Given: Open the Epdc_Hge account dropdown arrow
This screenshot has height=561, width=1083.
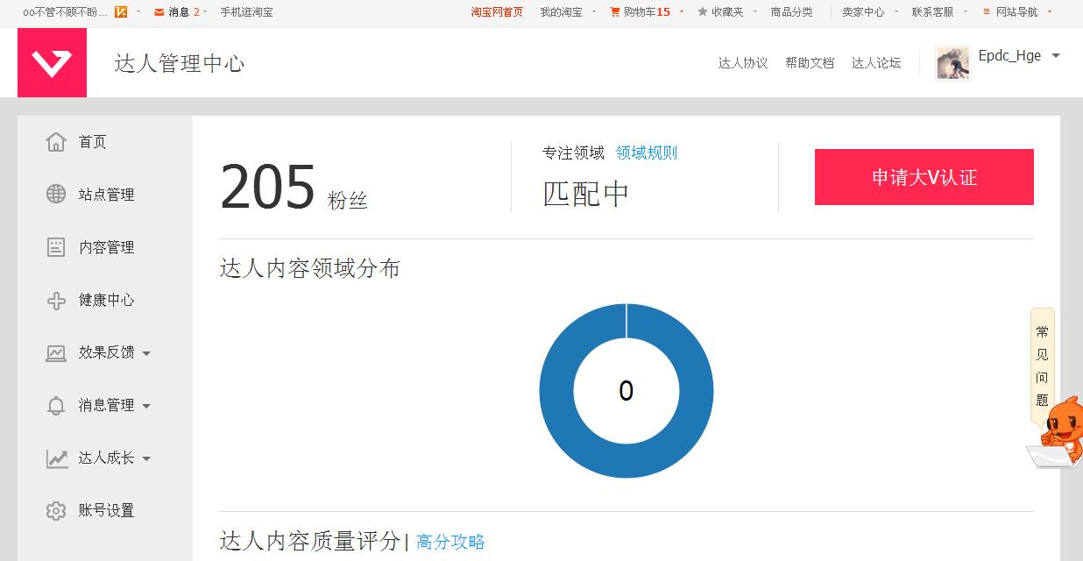Looking at the screenshot, I should 1056,56.
